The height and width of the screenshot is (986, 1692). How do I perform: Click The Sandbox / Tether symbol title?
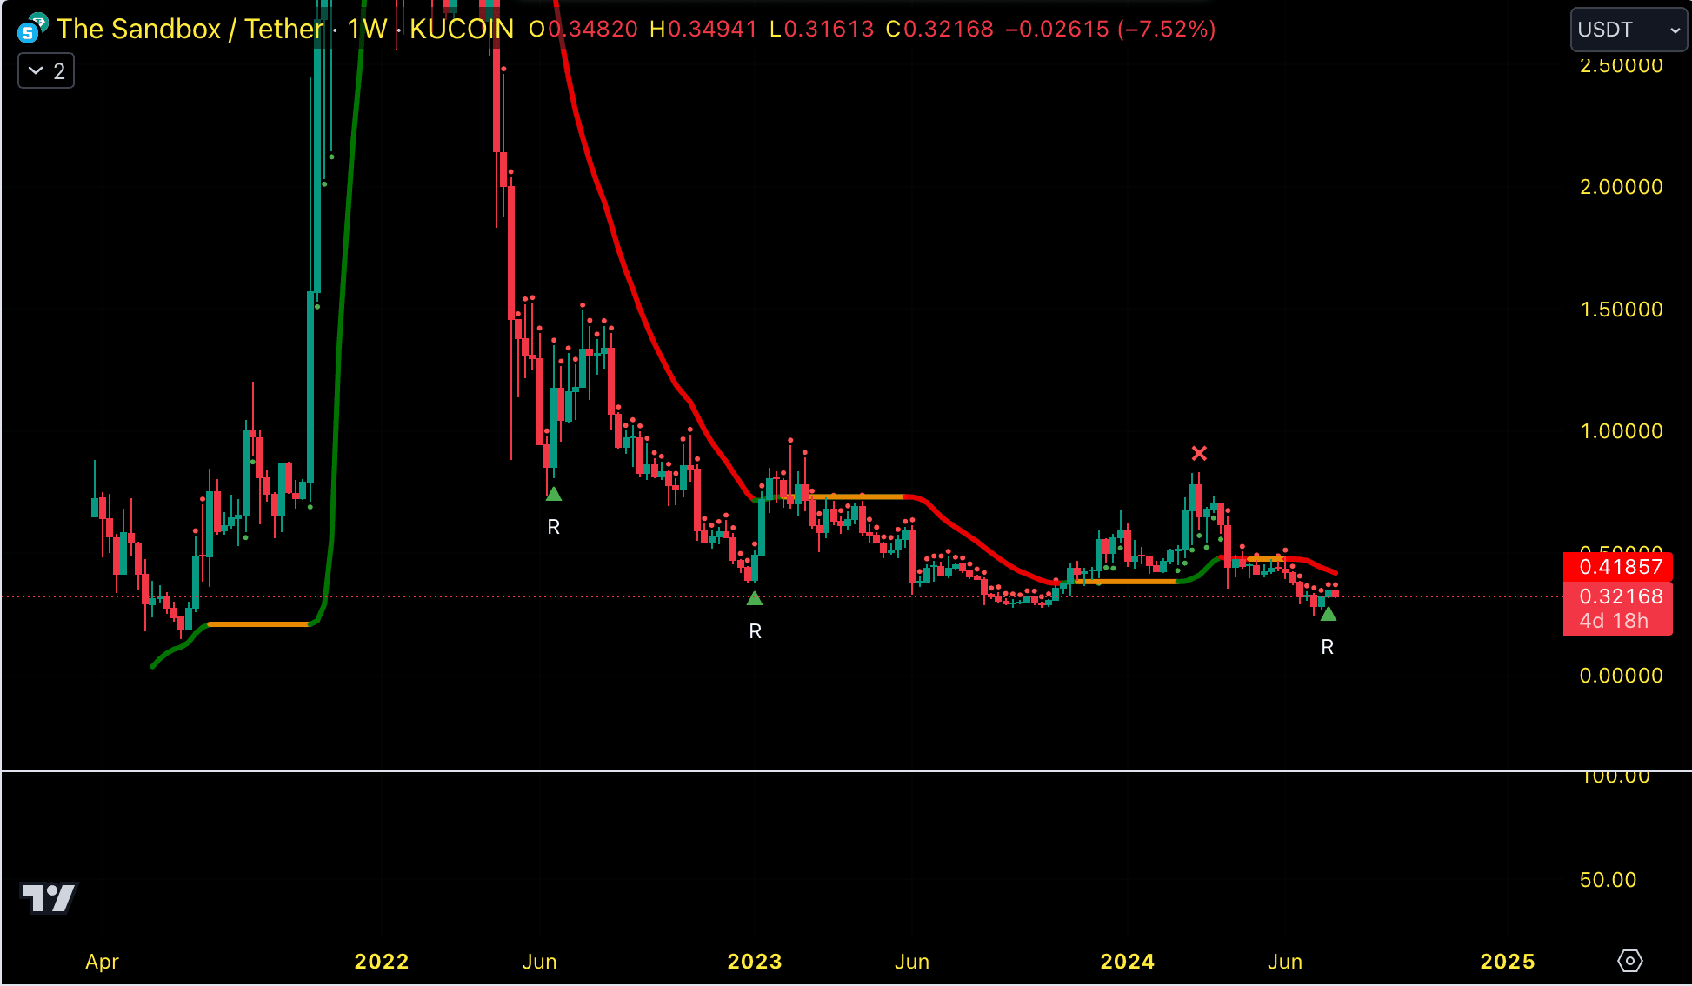click(x=190, y=29)
